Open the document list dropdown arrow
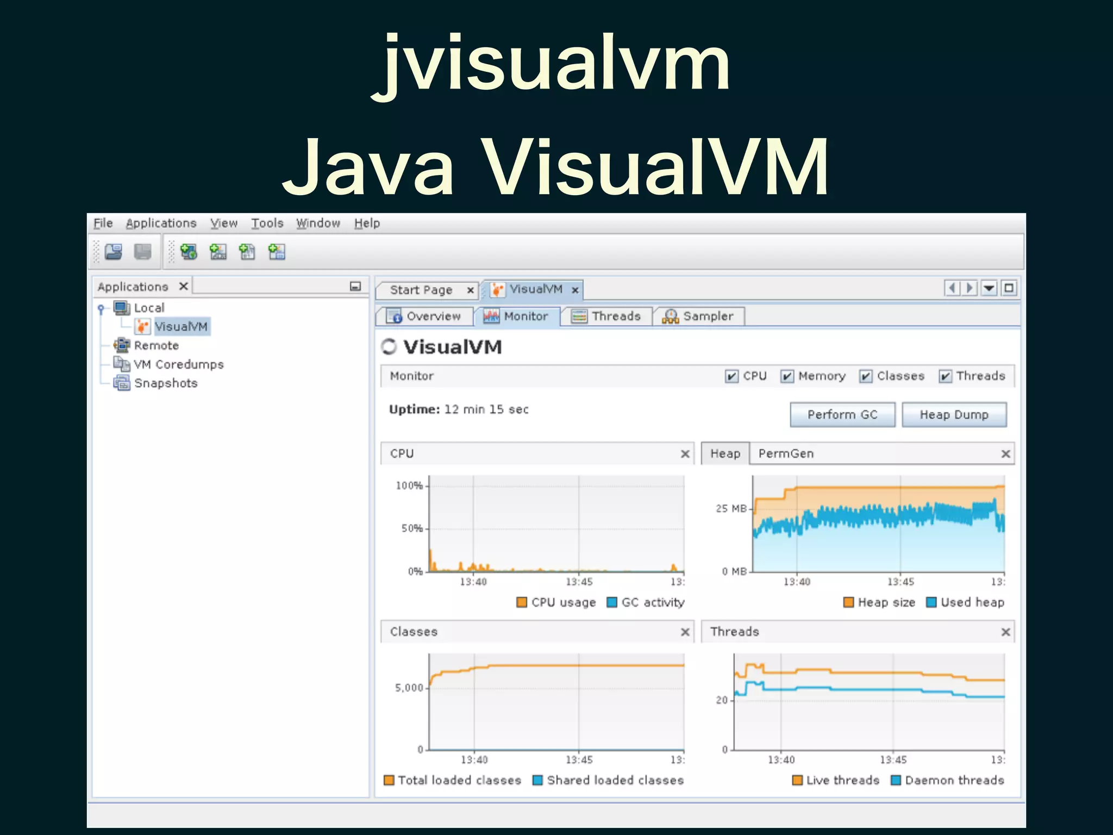The width and height of the screenshot is (1113, 835). coord(989,288)
